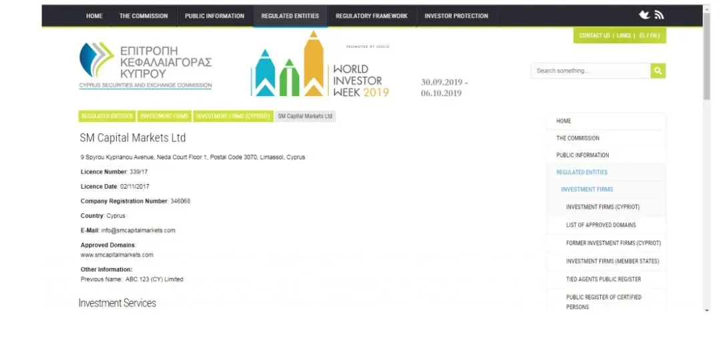Click SM Capital Markets Ltd breadcrumb
Image resolution: width=721 pixels, height=342 pixels.
tap(305, 116)
